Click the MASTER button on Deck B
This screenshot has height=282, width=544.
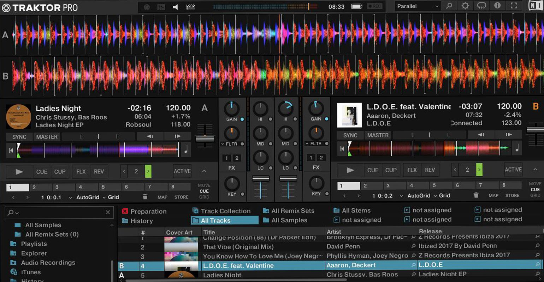point(378,135)
